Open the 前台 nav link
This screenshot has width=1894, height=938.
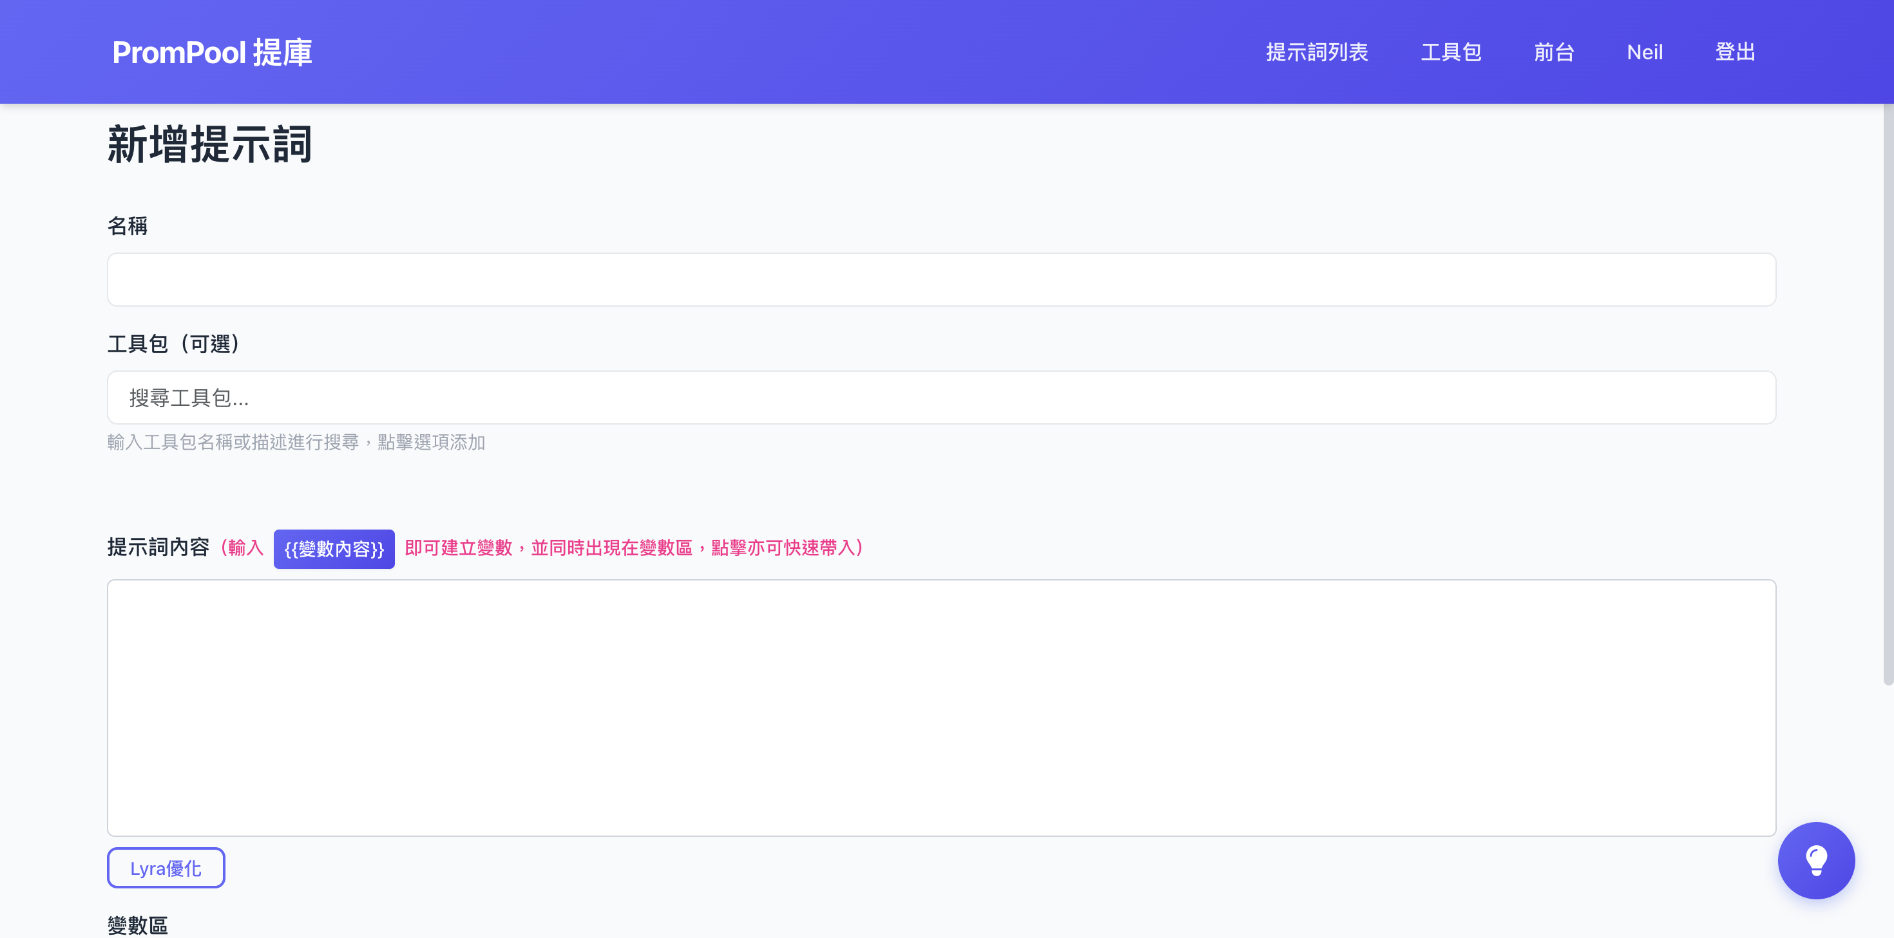(1554, 52)
